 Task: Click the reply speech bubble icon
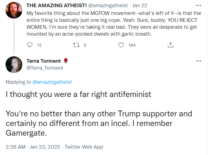[x=30, y=45]
